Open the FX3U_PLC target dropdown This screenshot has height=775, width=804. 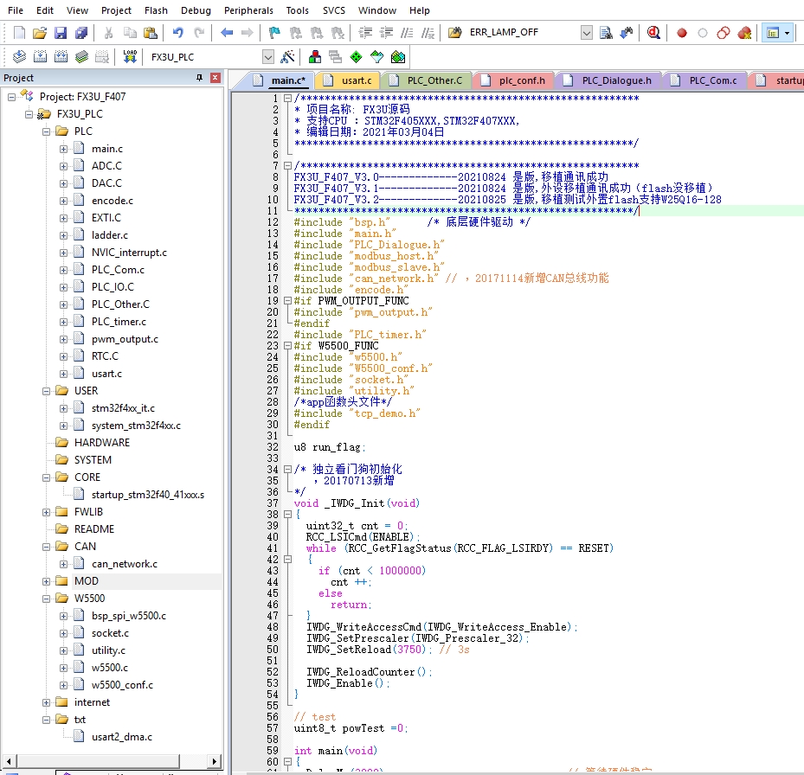pyautogui.click(x=267, y=57)
